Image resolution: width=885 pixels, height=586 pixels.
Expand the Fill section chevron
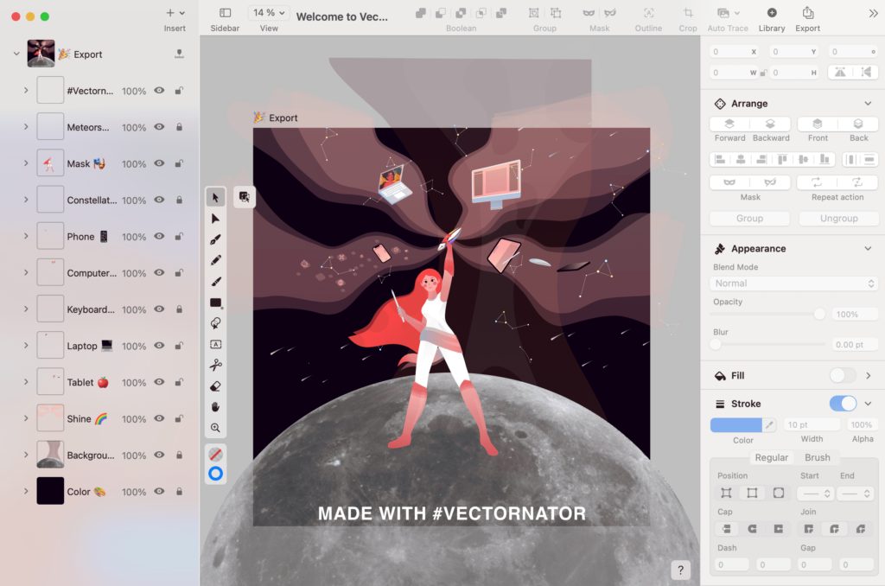tap(868, 375)
